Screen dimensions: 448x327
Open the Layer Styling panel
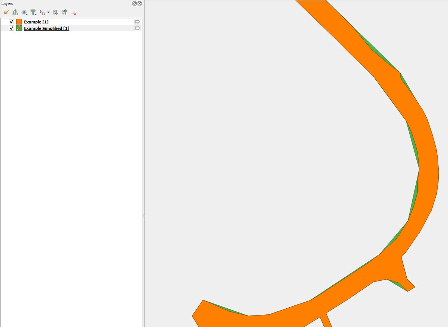[x=6, y=12]
